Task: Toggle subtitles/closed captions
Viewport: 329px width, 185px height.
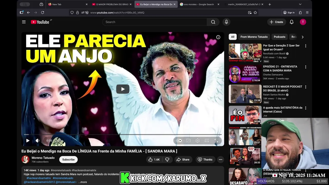Action: tap(188, 141)
